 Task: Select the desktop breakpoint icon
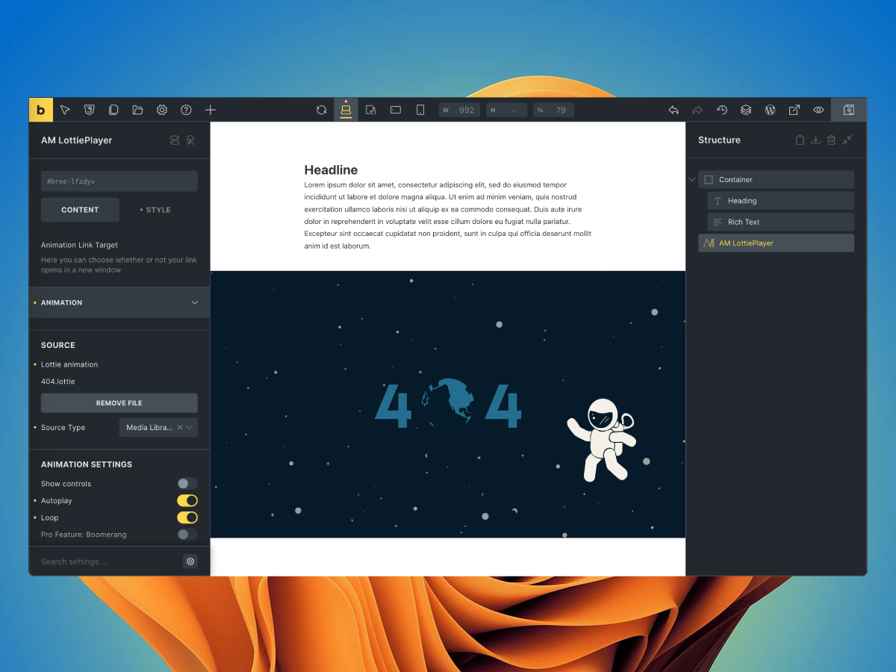[346, 110]
